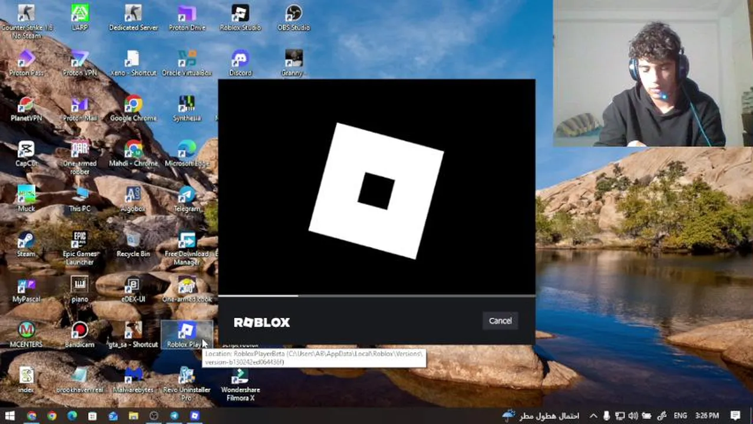Screen dimensions: 753x424
Task: Select the LARP desktop icon
Action: point(80,18)
